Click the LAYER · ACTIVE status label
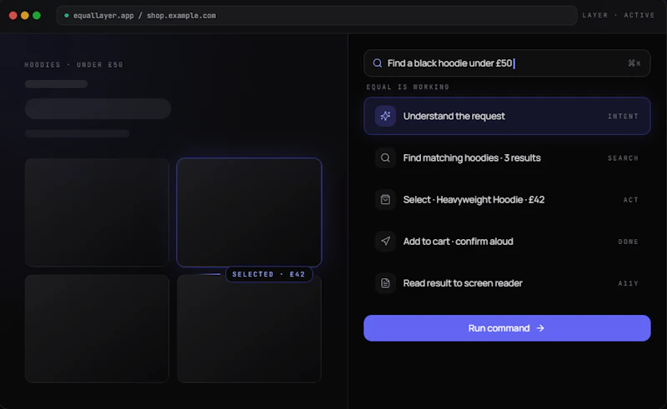 [x=619, y=15]
